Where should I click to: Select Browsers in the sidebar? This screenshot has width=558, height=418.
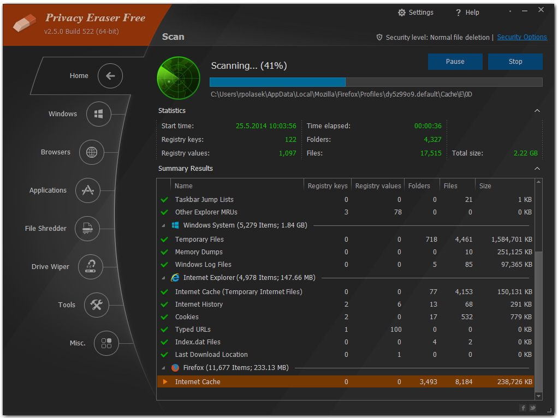[x=56, y=152]
